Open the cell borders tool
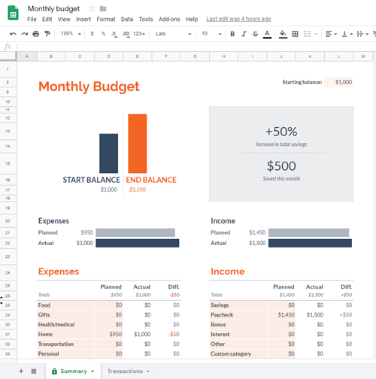Screen dimensions: 376x379 (x=295, y=34)
